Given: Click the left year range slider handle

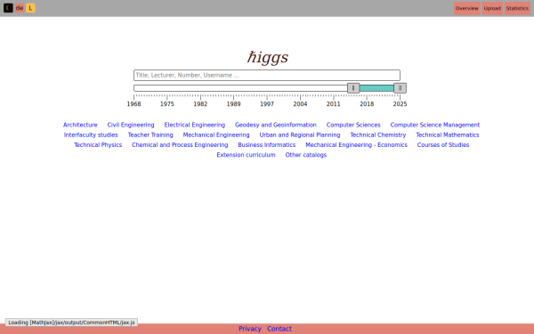Looking at the screenshot, I should pos(353,88).
